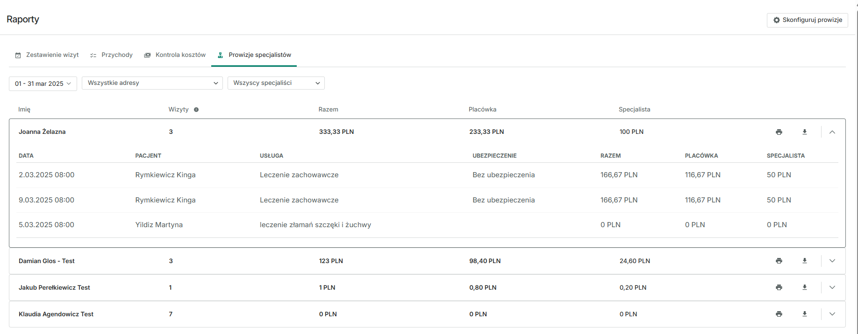Image resolution: width=858 pixels, height=334 pixels.
Task: Switch to Przychody tab
Action: point(112,55)
